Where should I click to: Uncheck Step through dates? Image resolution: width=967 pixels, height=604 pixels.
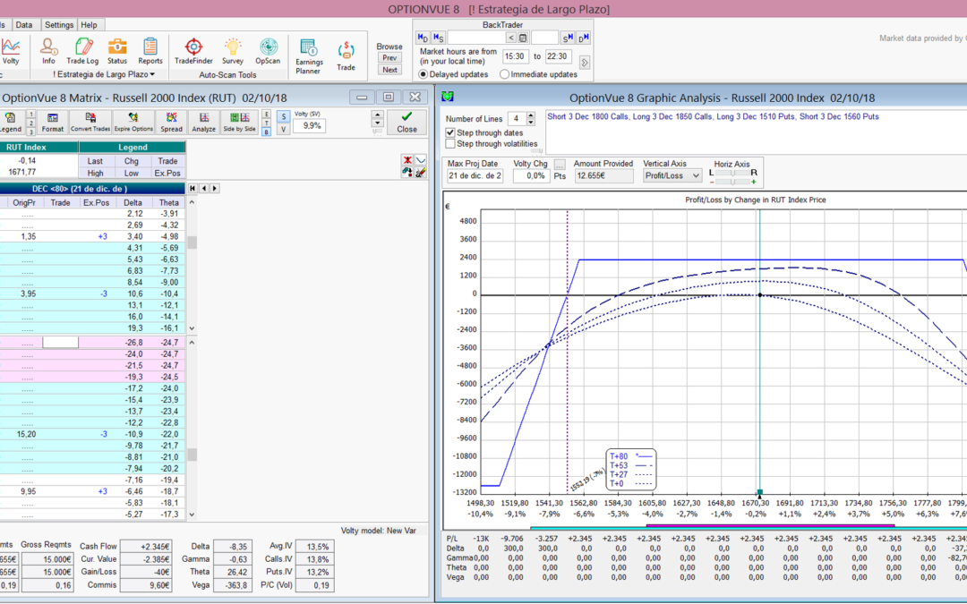point(450,132)
